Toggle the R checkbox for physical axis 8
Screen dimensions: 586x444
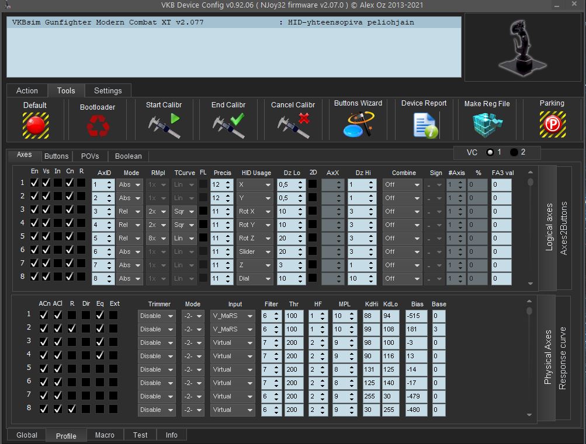click(71, 409)
